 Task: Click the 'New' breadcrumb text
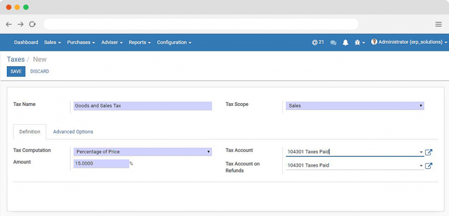click(40, 59)
